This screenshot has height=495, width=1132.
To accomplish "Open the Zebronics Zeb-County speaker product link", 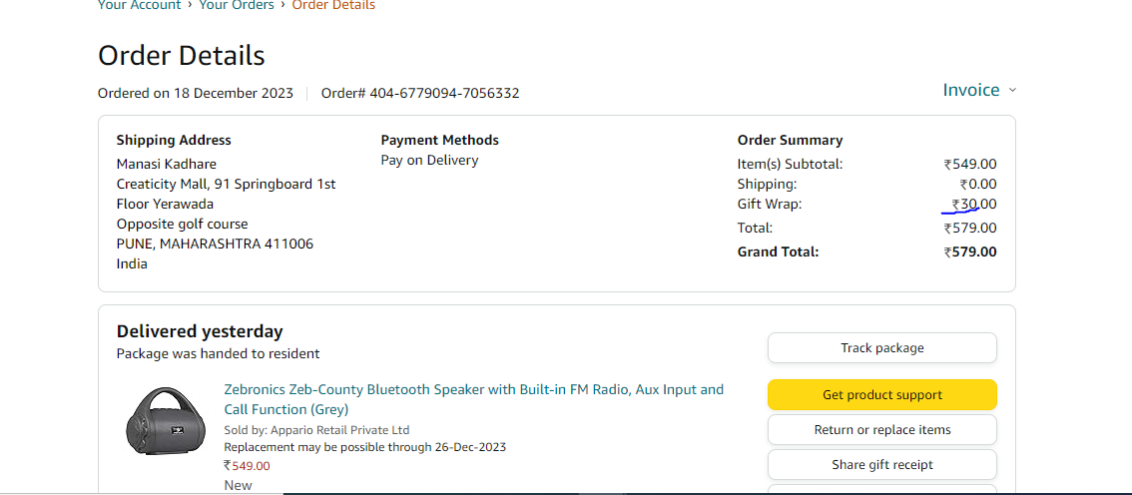I will tap(473, 400).
